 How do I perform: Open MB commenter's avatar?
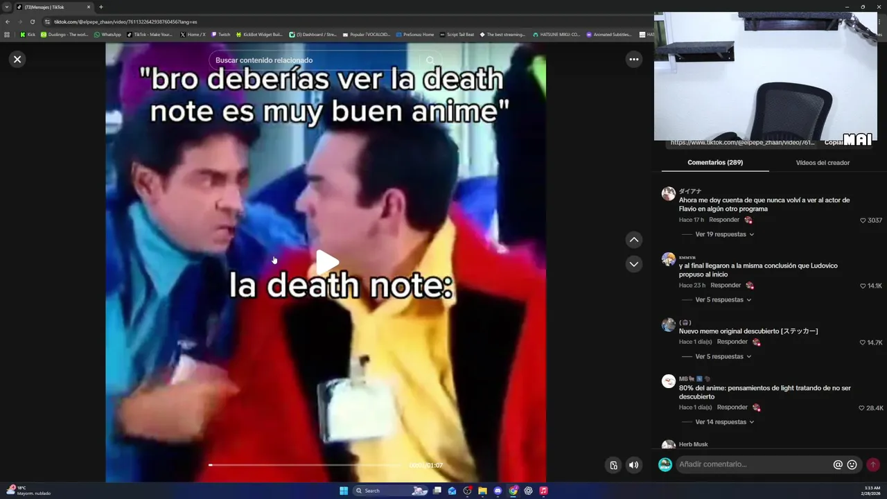[x=668, y=381]
